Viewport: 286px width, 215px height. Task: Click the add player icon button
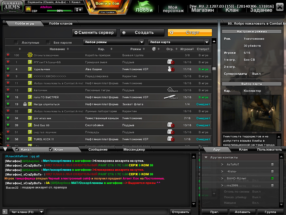point(79,10)
